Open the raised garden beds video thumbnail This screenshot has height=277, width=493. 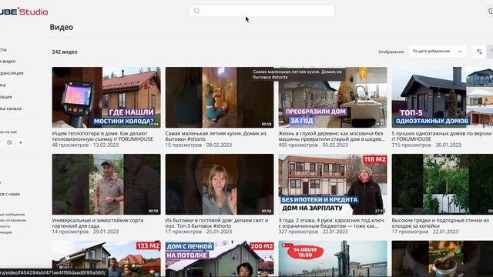(x=442, y=185)
